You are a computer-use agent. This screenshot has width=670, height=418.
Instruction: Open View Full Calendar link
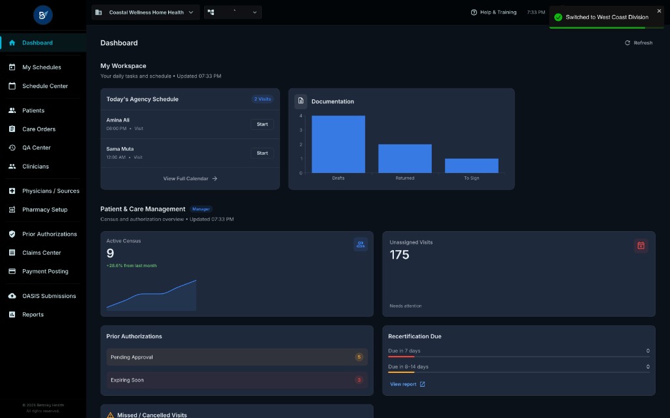pyautogui.click(x=190, y=179)
